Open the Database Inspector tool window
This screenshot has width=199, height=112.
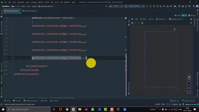tap(31, 101)
